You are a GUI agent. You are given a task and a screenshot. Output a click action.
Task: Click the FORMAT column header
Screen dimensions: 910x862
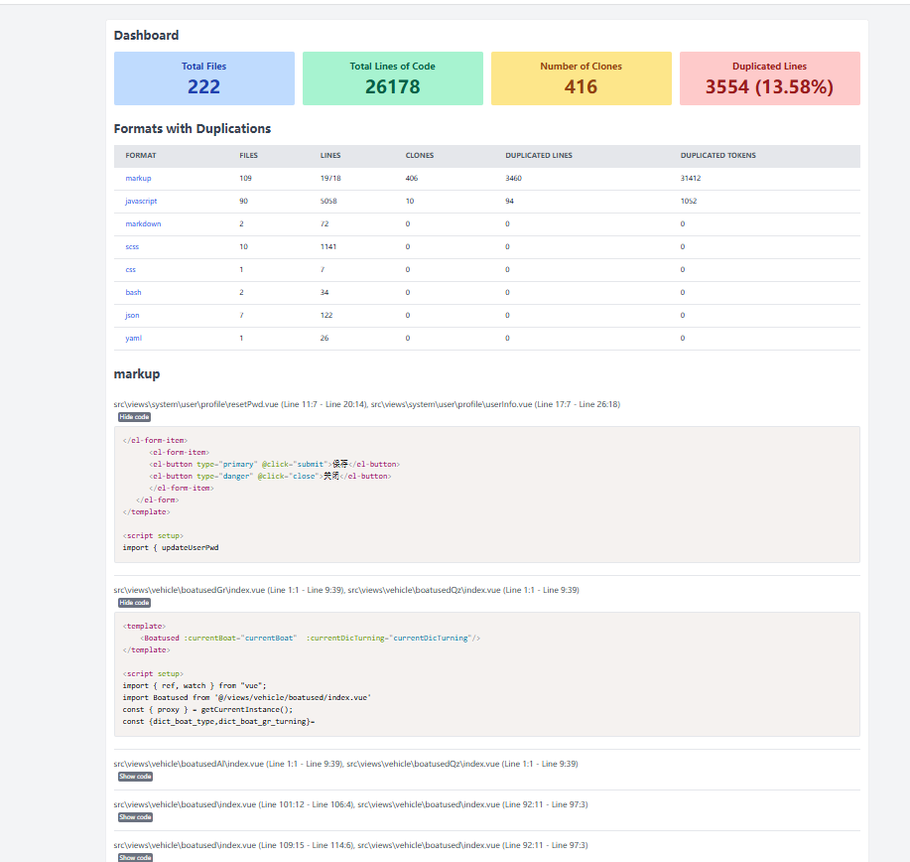coord(141,156)
